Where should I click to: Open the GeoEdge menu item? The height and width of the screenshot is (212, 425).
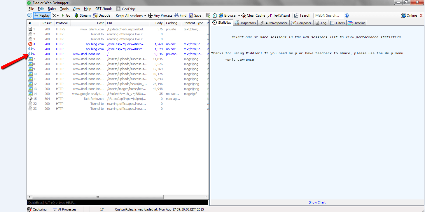click(126, 9)
